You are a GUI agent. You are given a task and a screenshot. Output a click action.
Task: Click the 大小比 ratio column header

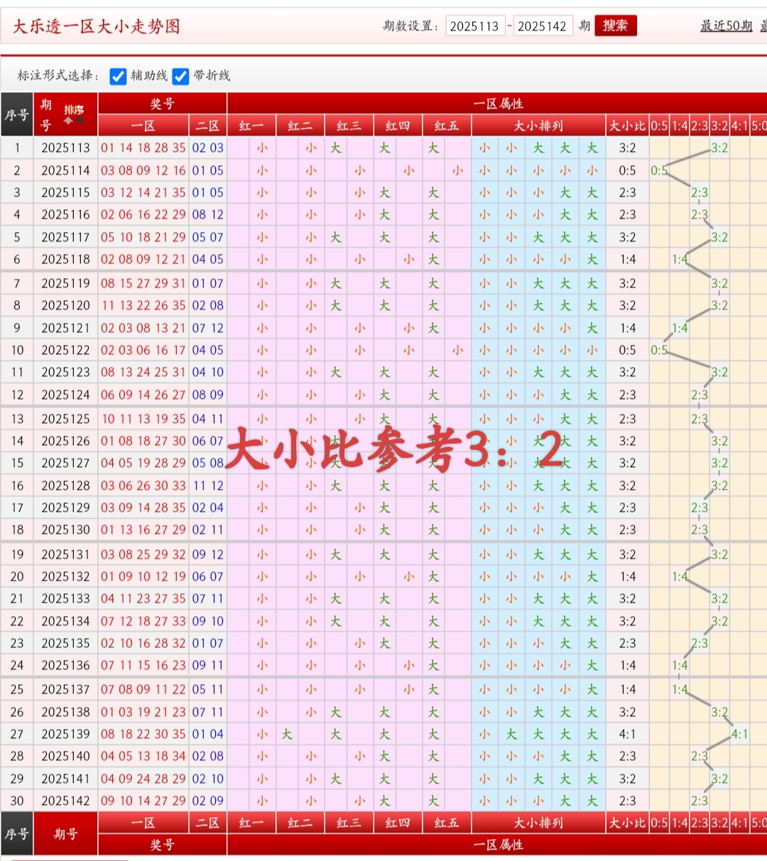click(x=629, y=126)
